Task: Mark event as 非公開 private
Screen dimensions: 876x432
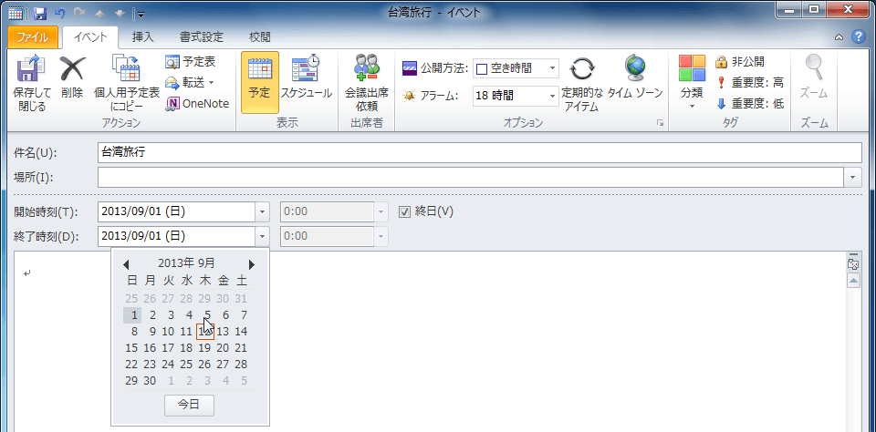Action: [x=740, y=61]
